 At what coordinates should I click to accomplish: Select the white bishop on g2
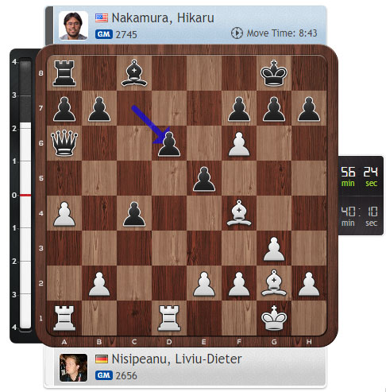coord(274,283)
